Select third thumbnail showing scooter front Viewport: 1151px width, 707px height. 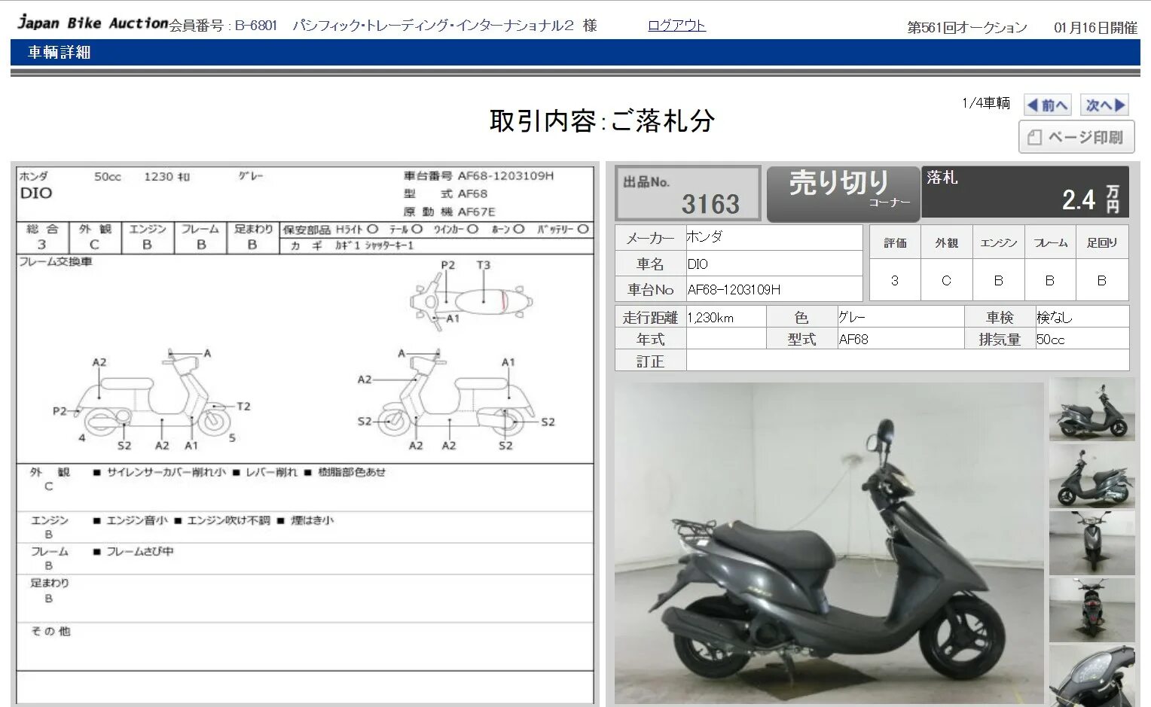(x=1091, y=543)
